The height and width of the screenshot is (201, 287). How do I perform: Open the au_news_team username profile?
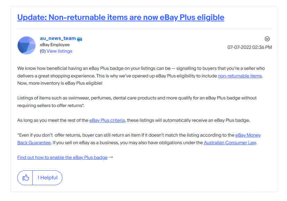[58, 38]
